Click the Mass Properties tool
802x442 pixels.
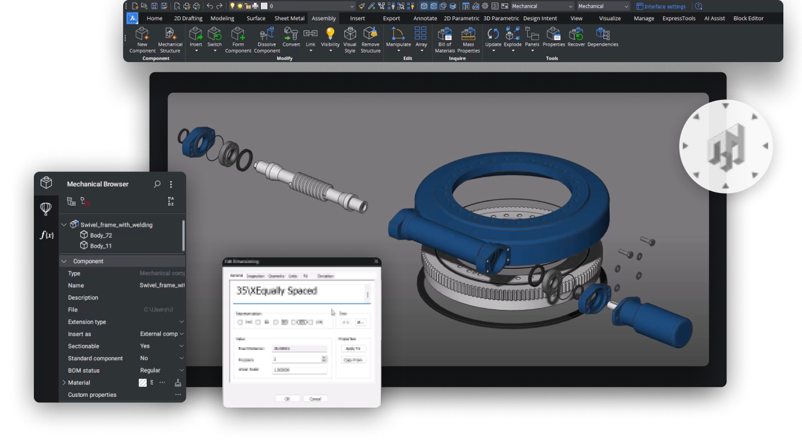coord(468,40)
